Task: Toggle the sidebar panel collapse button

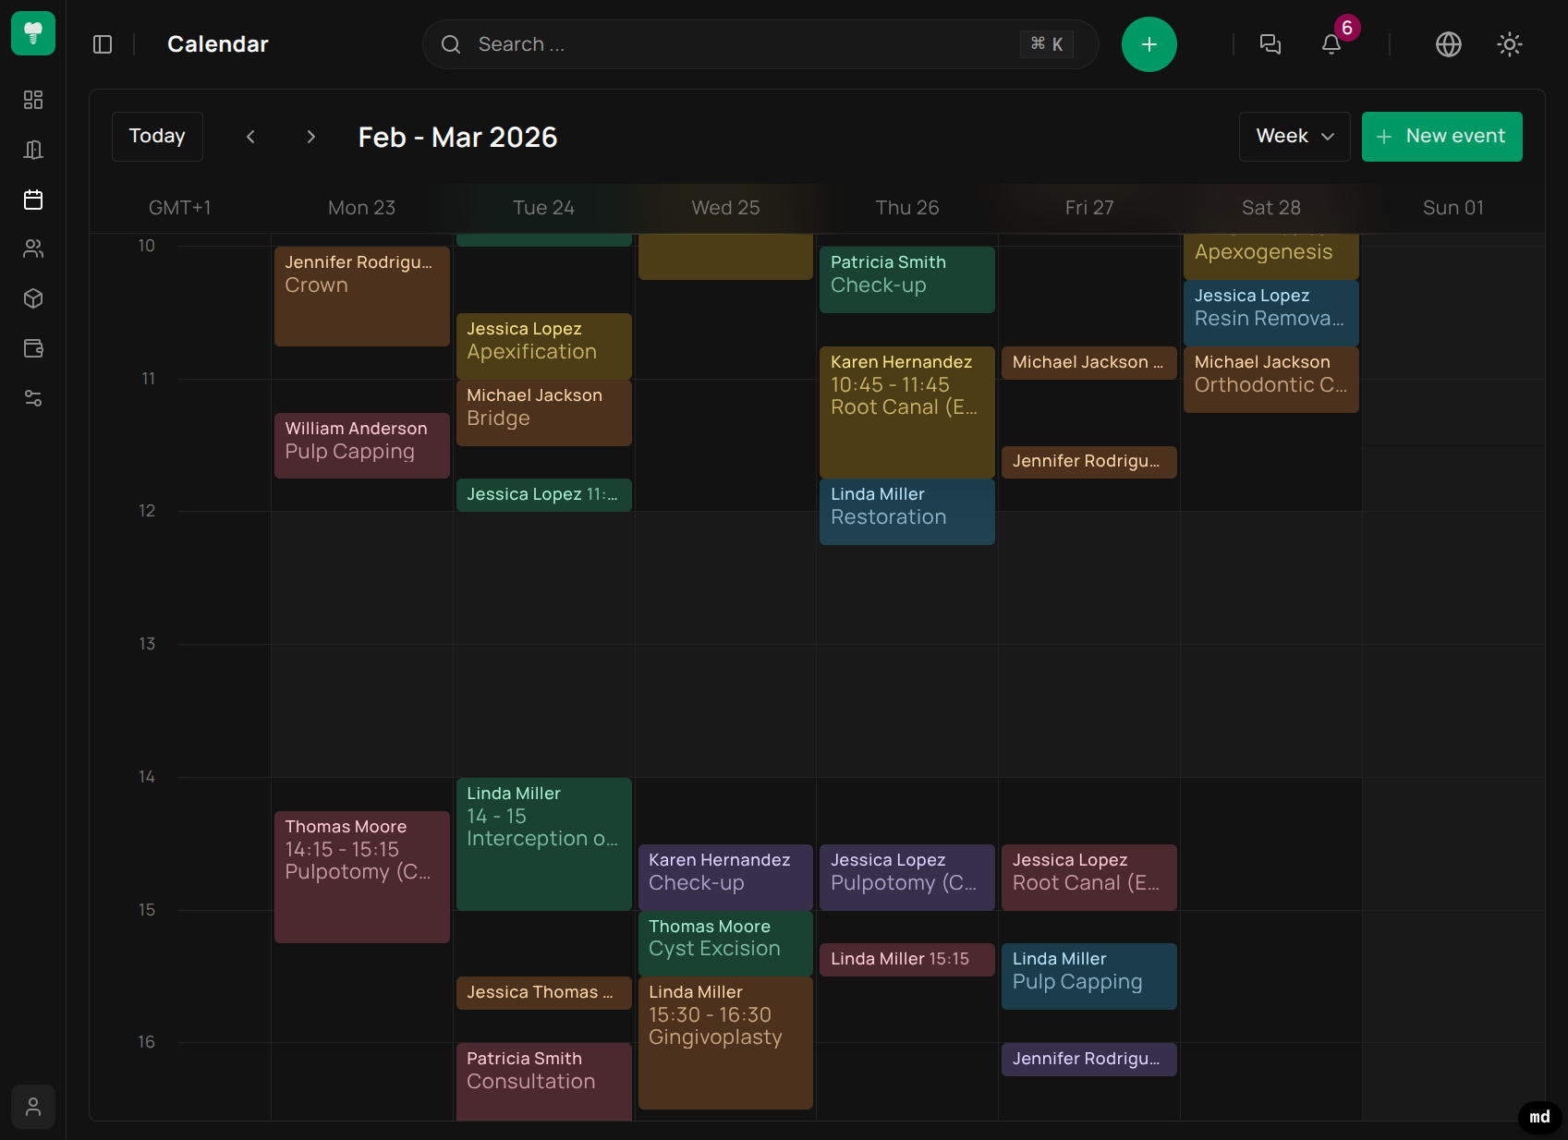Action: click(103, 44)
